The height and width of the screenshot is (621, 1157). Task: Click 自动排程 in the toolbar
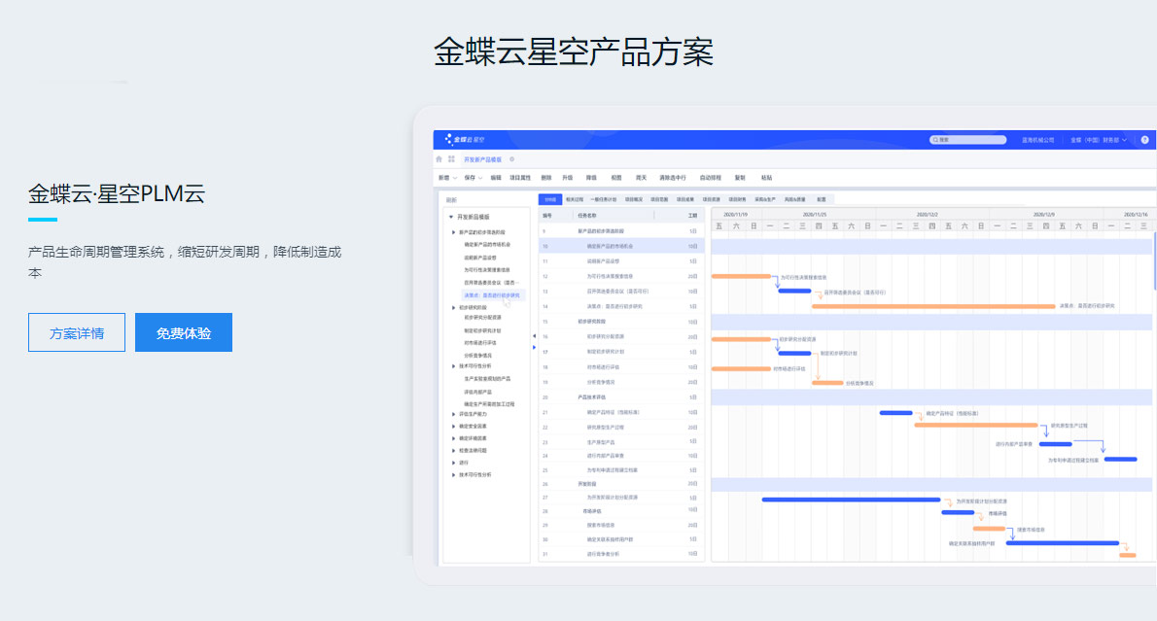pos(711,178)
